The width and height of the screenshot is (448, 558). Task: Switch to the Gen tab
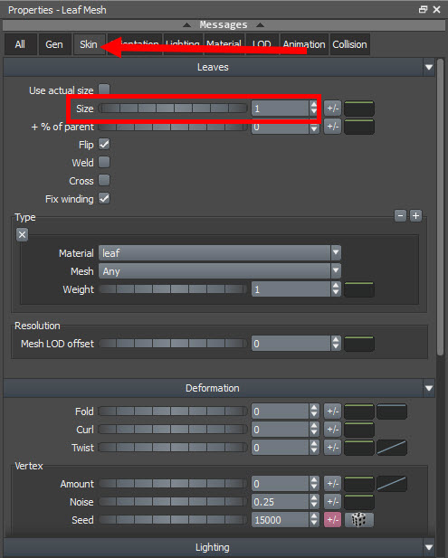pos(54,44)
